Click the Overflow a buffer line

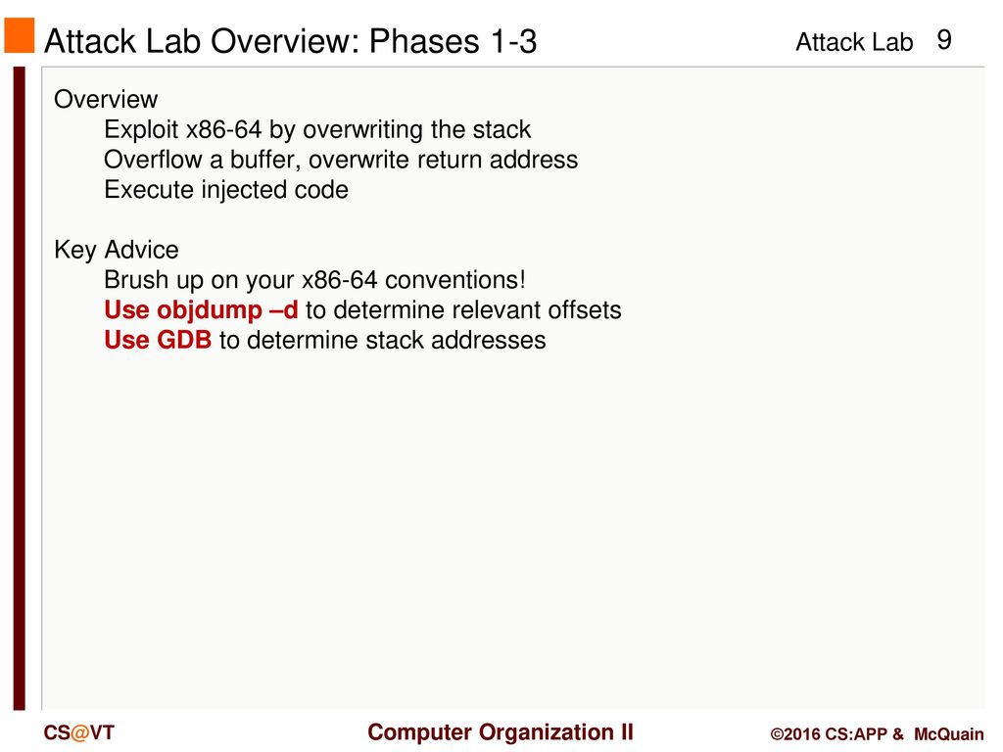click(341, 160)
